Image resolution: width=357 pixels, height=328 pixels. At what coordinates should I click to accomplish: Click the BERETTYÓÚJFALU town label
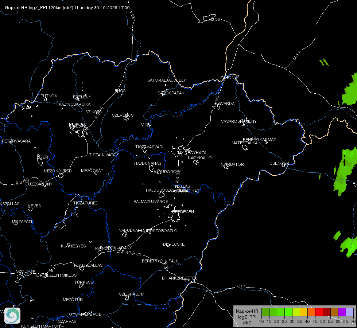[160, 261]
